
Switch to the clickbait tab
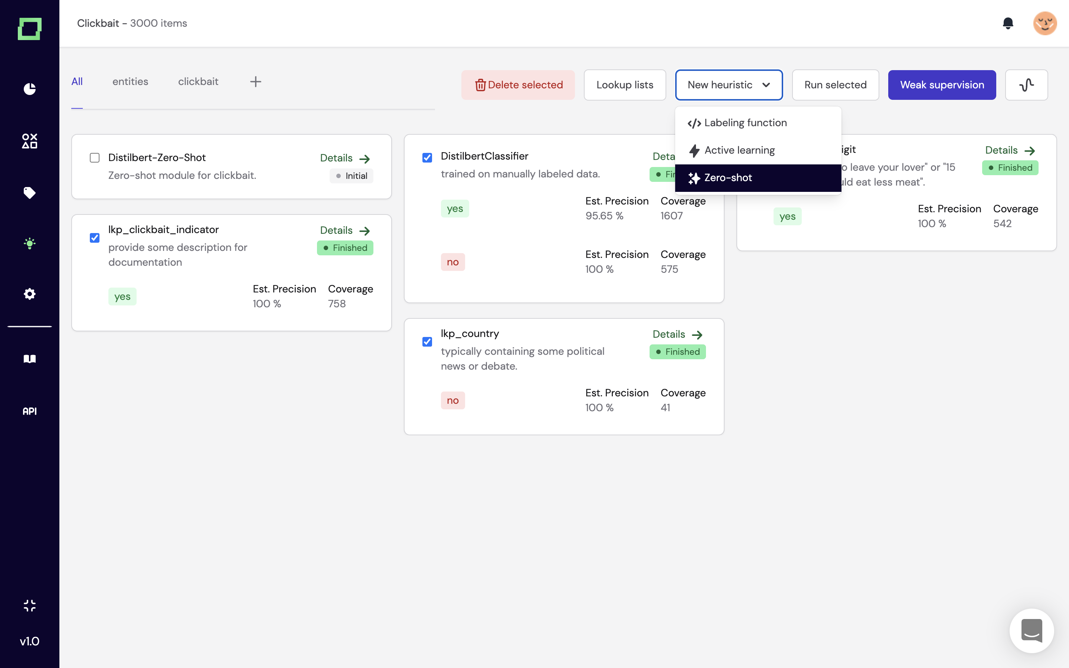(198, 82)
